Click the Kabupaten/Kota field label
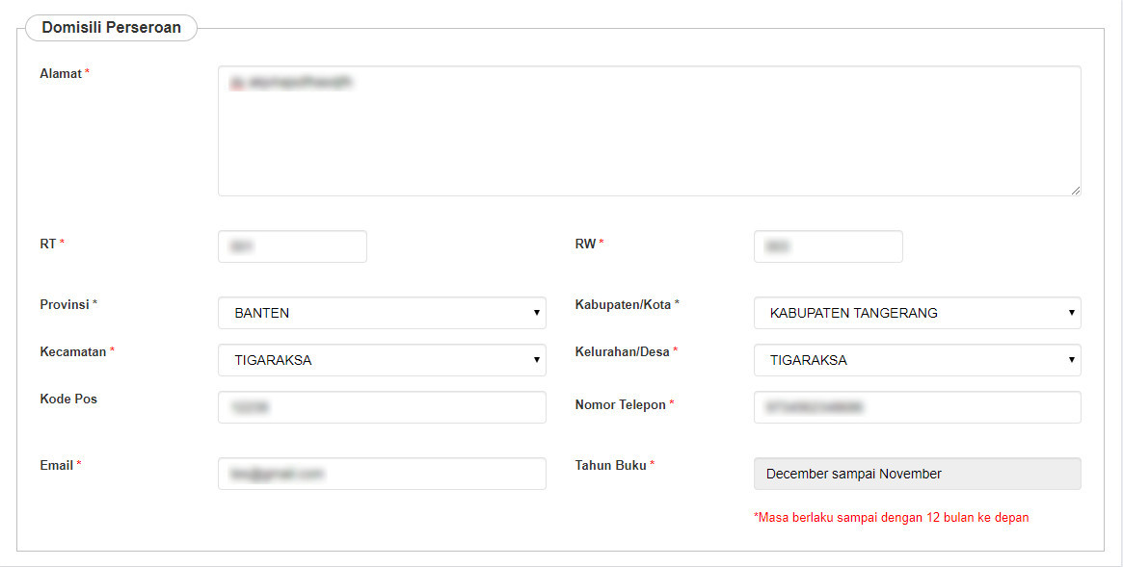 click(623, 304)
